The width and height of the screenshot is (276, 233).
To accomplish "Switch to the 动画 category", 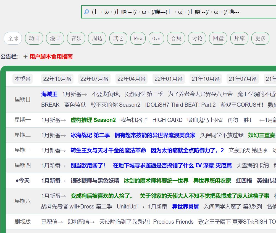I will point(34,39).
